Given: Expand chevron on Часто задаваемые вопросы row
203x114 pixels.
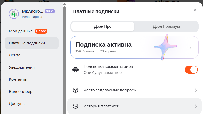Looking at the screenshot, I should (196, 90).
